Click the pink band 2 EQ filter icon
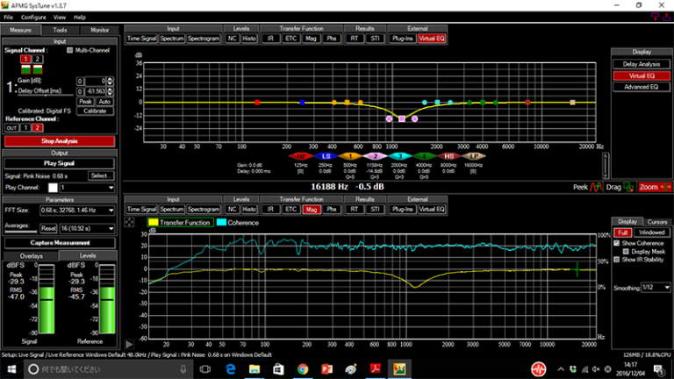 [374, 155]
